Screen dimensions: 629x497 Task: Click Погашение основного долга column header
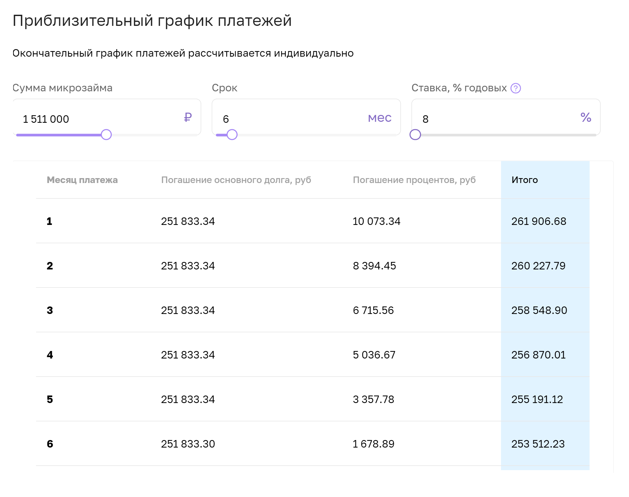click(236, 180)
